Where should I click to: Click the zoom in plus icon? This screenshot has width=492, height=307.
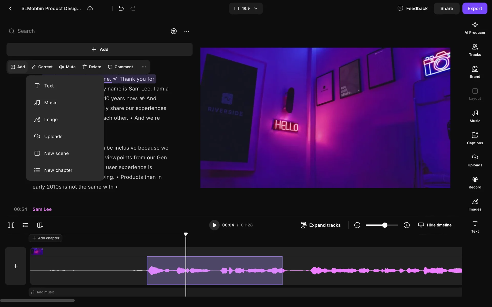[x=407, y=225]
